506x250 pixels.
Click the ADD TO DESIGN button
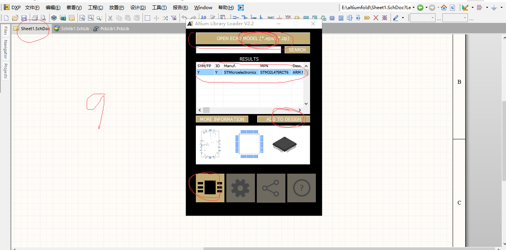pyautogui.click(x=283, y=119)
